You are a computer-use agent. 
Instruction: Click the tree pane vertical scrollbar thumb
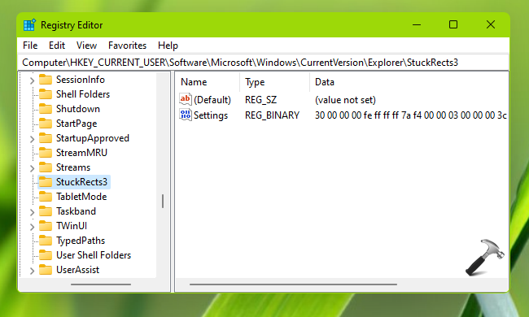pyautogui.click(x=163, y=201)
